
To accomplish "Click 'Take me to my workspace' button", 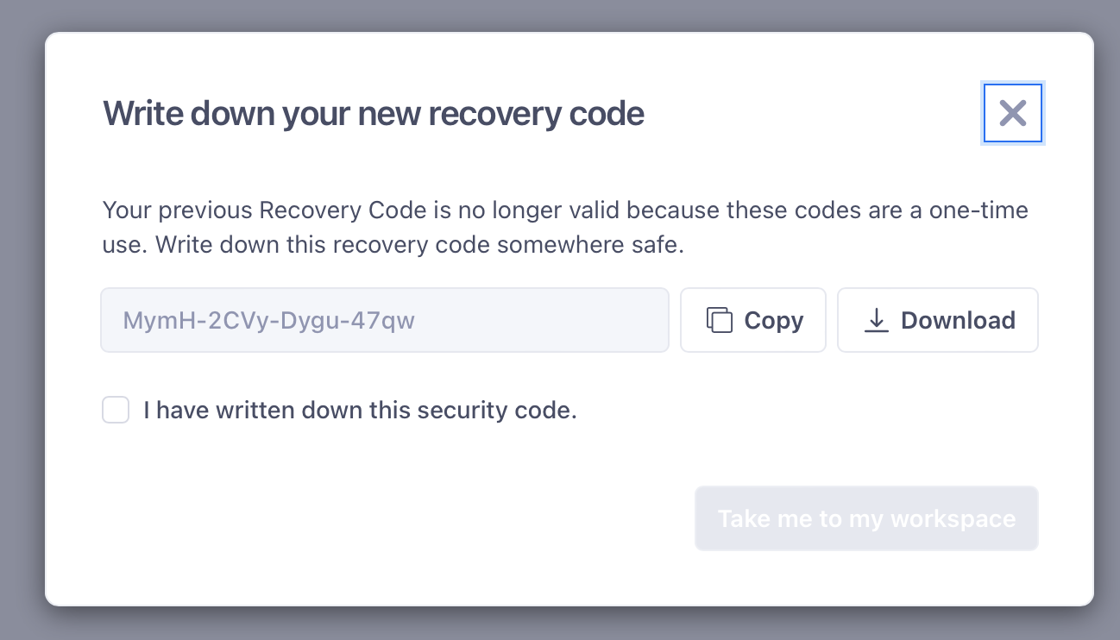I will (866, 518).
